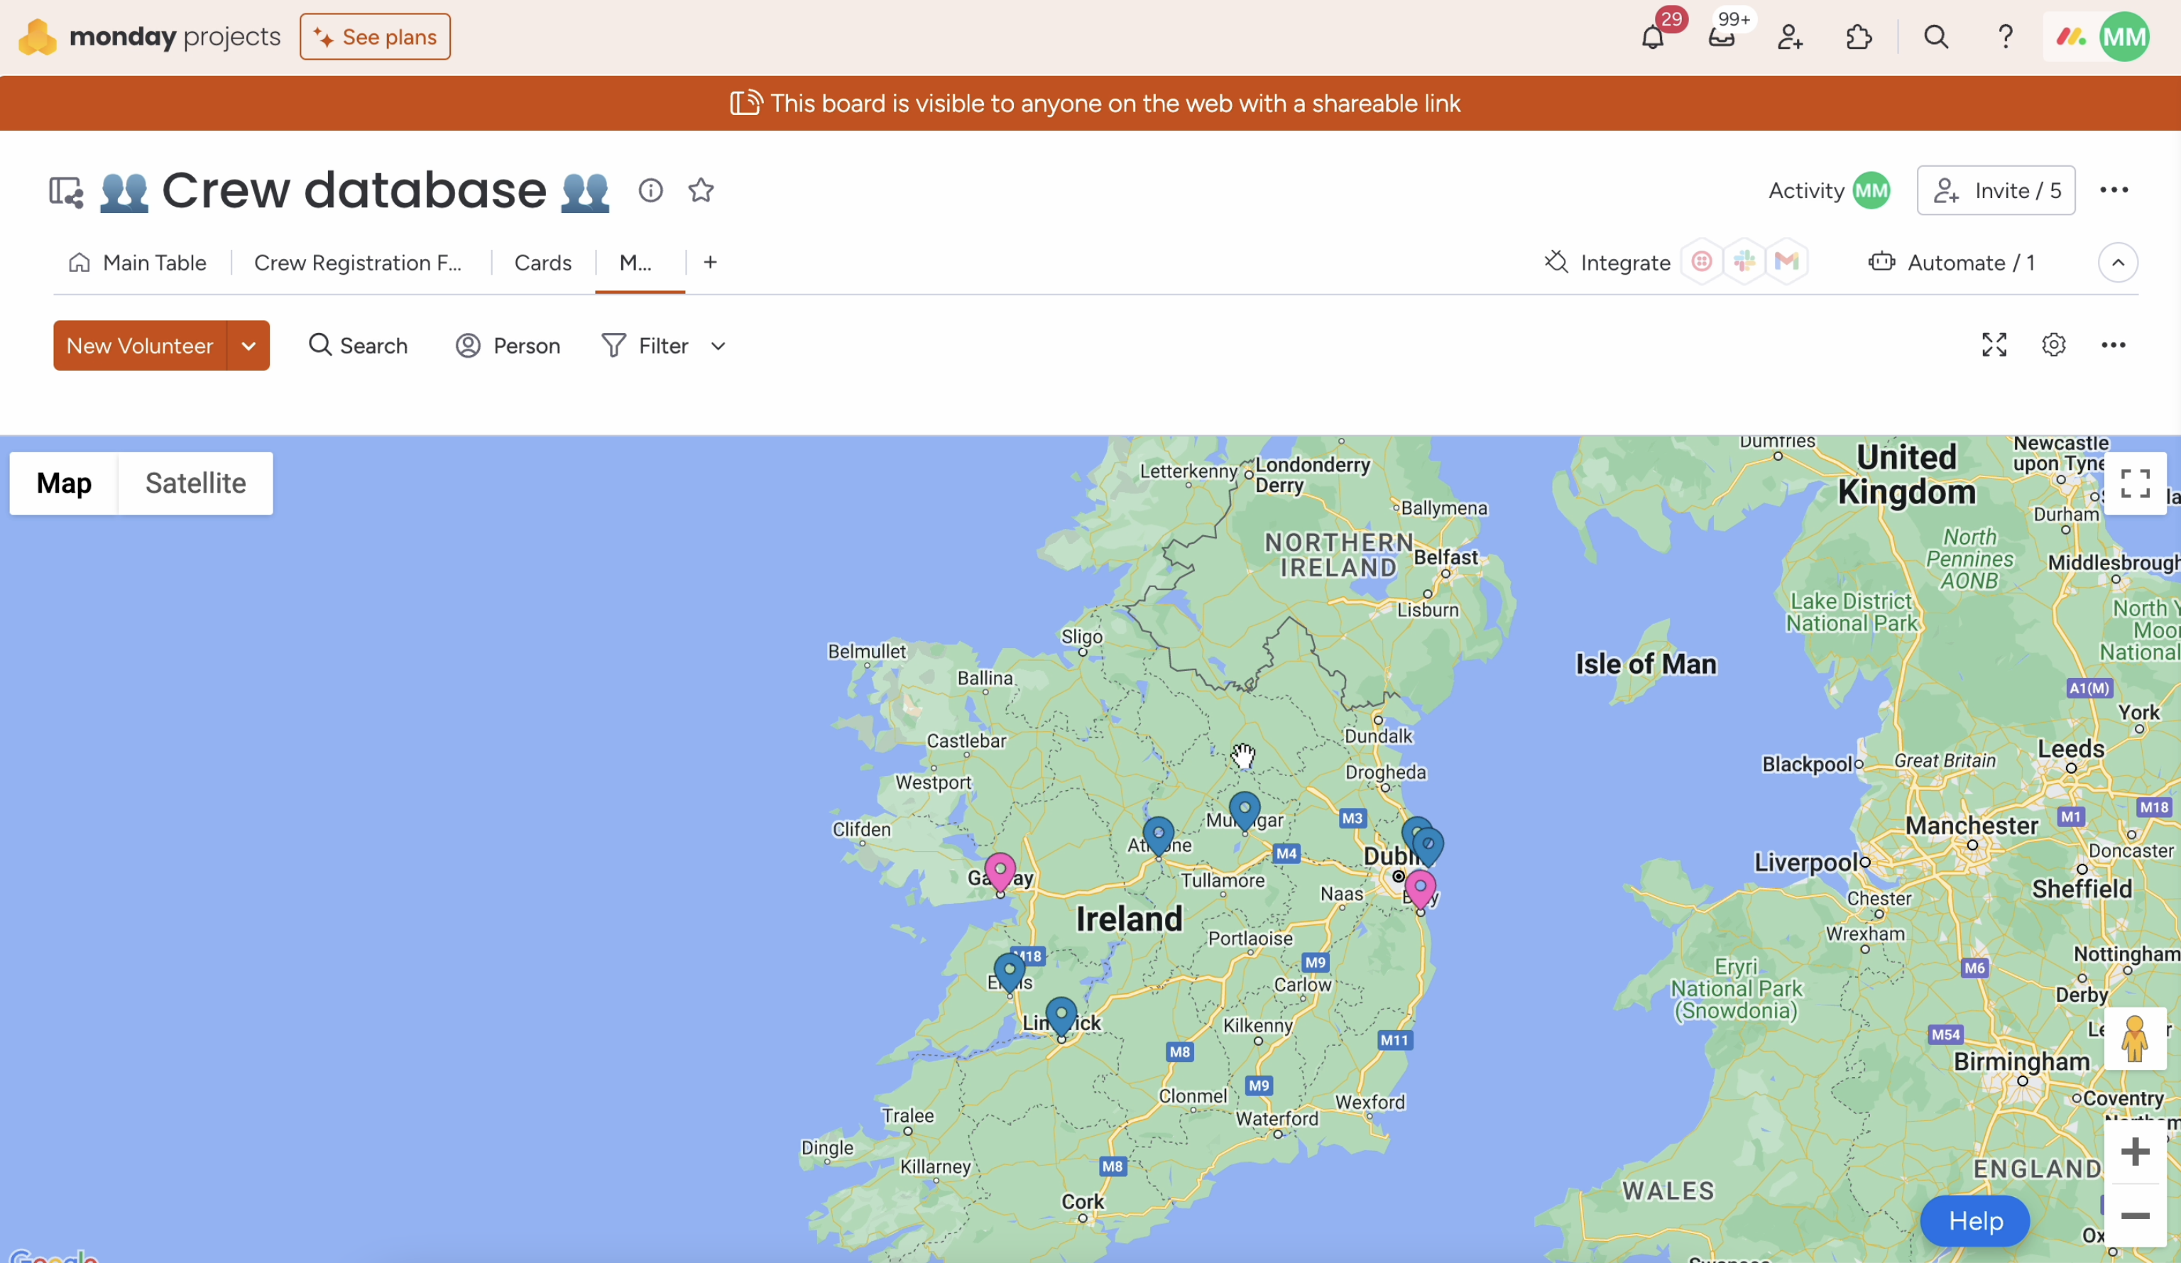
Task: Show board info description icon
Action: pos(651,190)
